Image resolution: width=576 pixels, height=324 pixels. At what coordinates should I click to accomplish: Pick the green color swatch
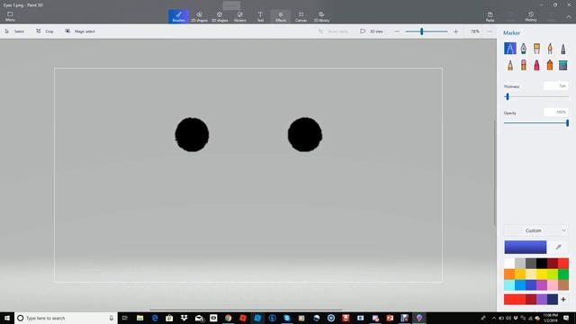coord(563,274)
